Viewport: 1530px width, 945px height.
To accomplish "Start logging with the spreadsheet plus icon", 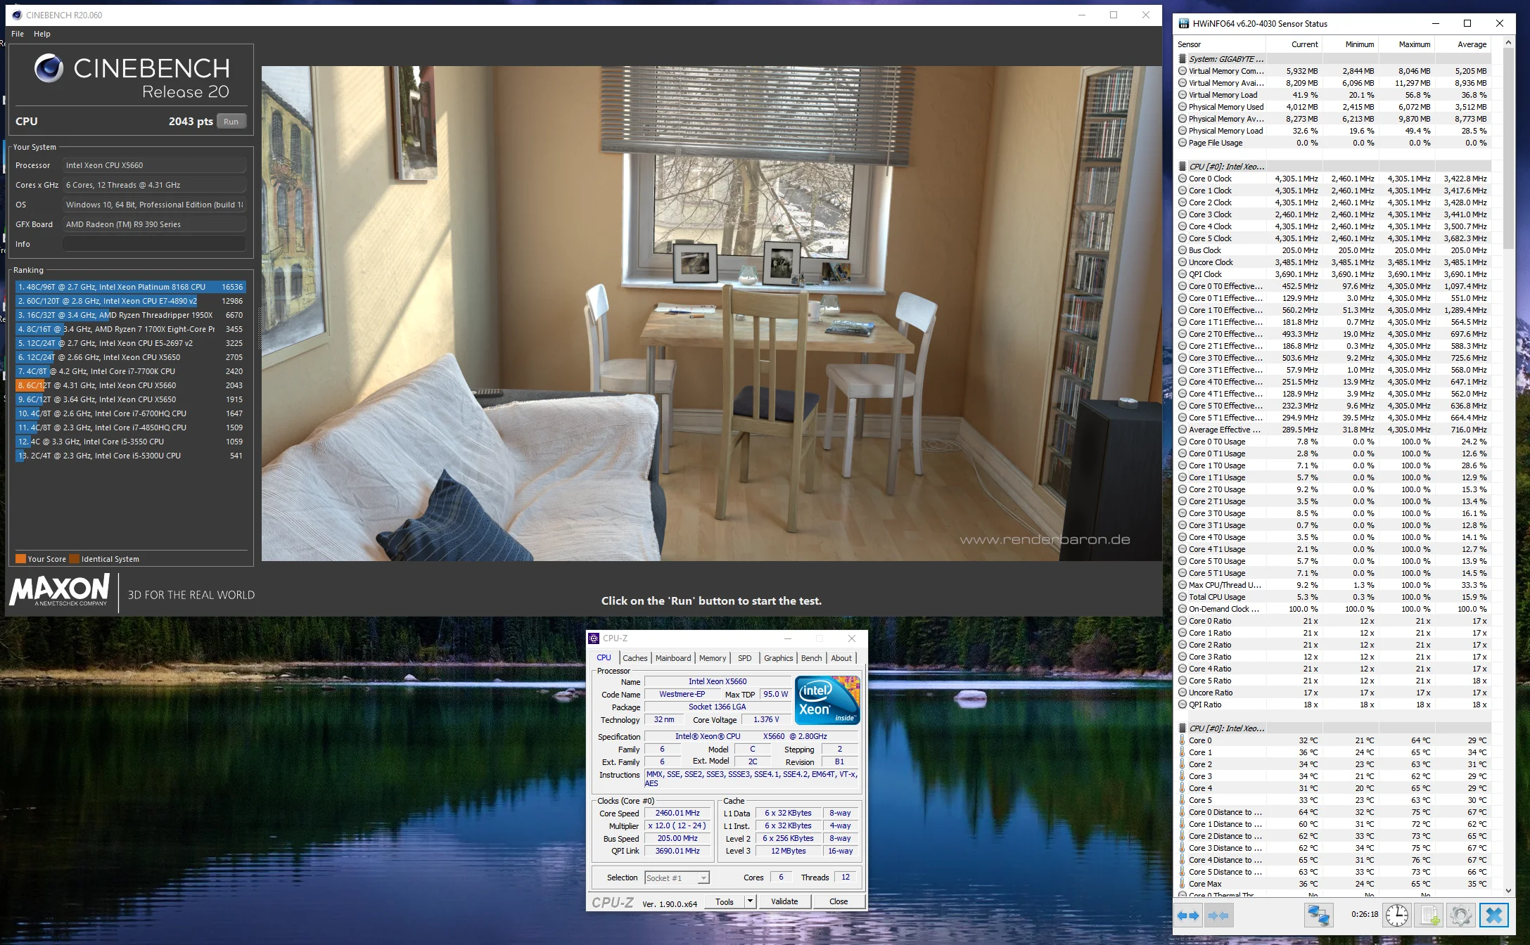I will tap(1429, 915).
